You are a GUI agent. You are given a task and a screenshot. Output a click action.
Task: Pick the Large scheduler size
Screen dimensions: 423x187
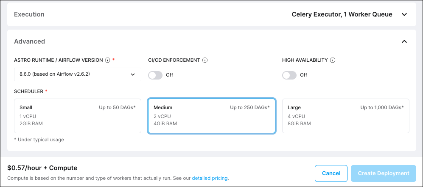(x=345, y=116)
